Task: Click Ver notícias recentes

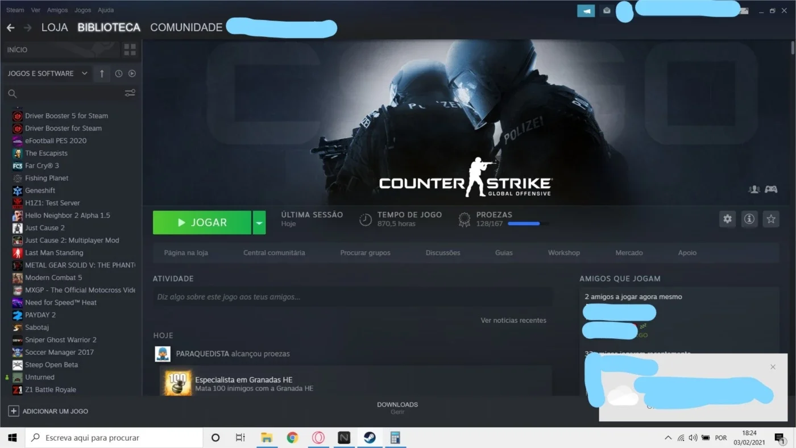Action: 513,321
